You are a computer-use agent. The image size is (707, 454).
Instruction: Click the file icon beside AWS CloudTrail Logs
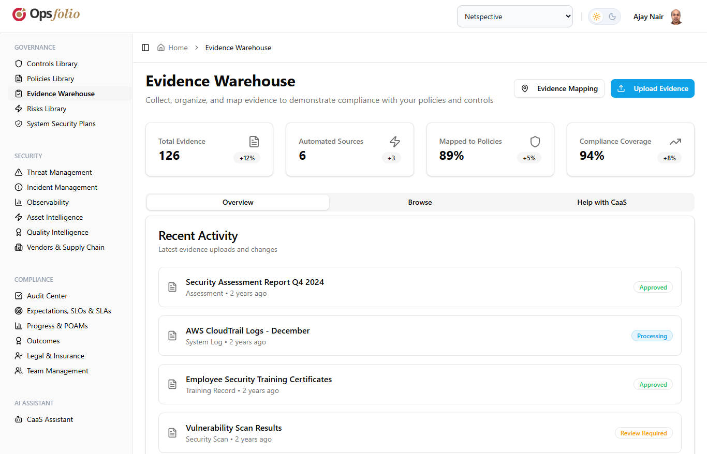[x=172, y=336]
